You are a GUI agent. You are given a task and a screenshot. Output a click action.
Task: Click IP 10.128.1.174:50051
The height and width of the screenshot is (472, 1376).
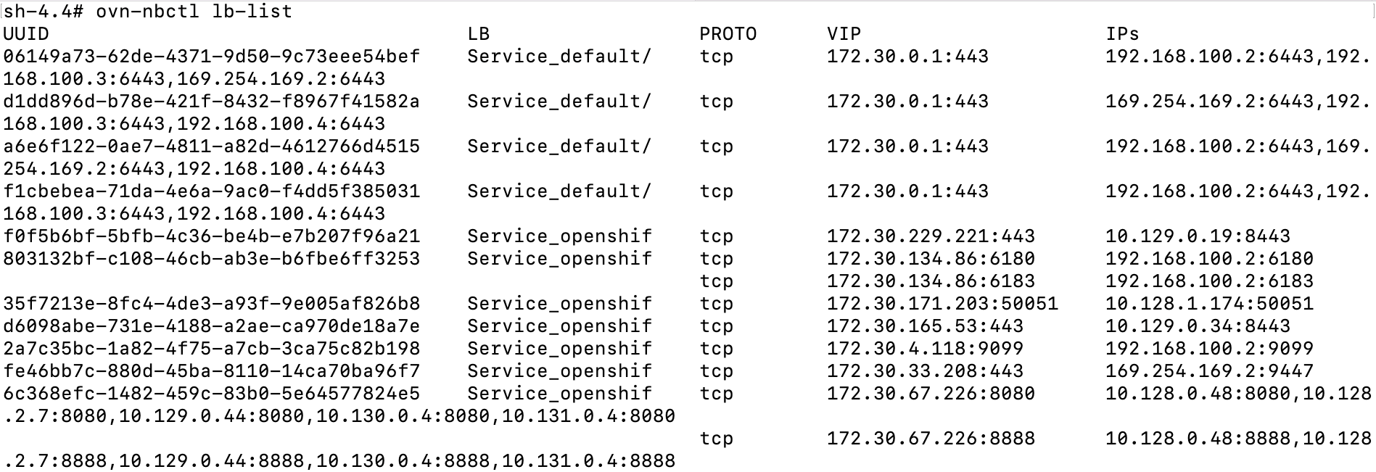click(x=1210, y=304)
